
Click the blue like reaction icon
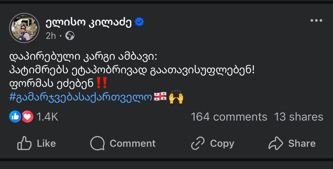(15, 116)
